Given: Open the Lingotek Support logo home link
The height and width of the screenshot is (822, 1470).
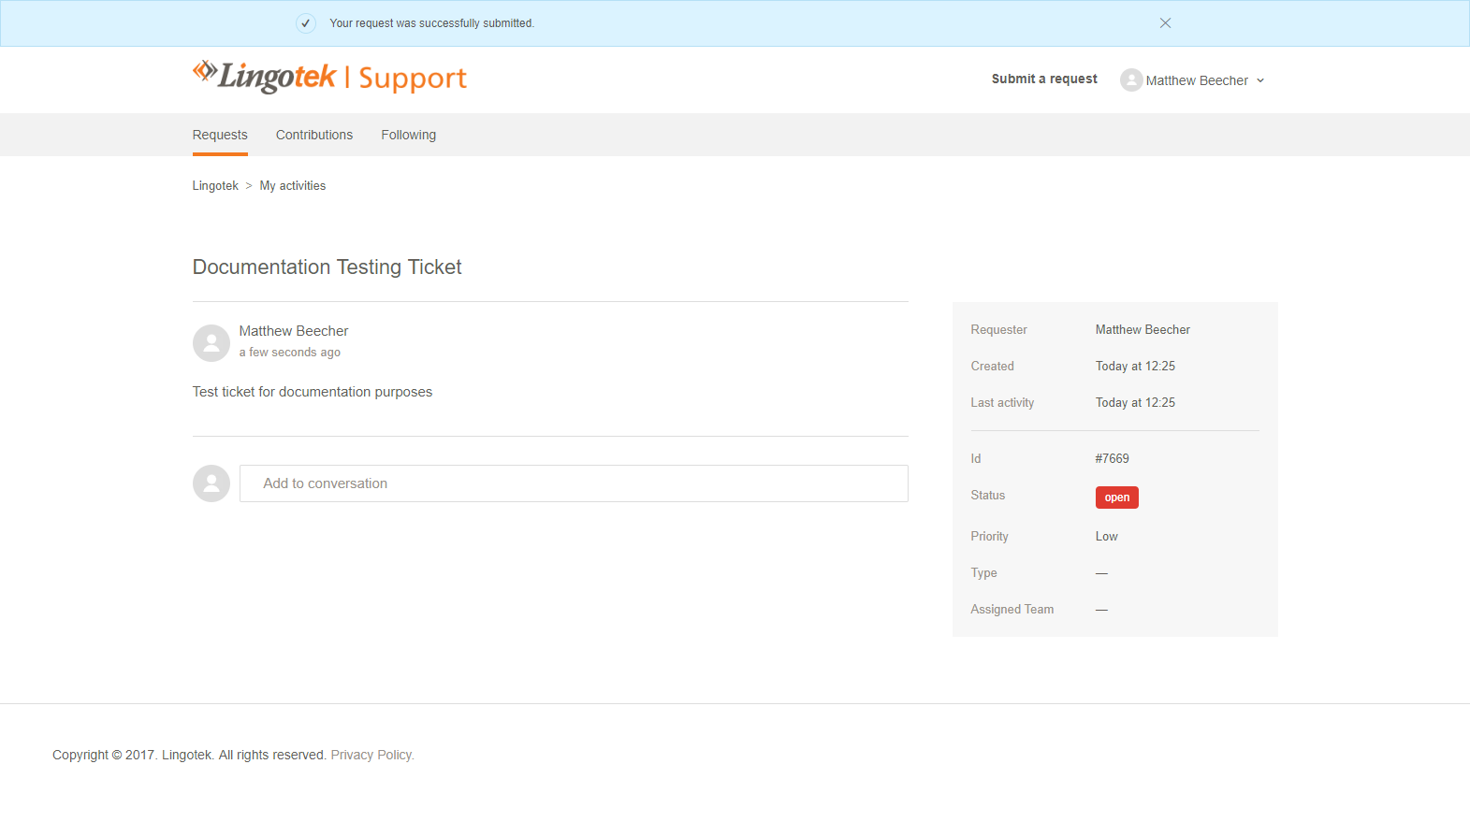Looking at the screenshot, I should pos(329,78).
